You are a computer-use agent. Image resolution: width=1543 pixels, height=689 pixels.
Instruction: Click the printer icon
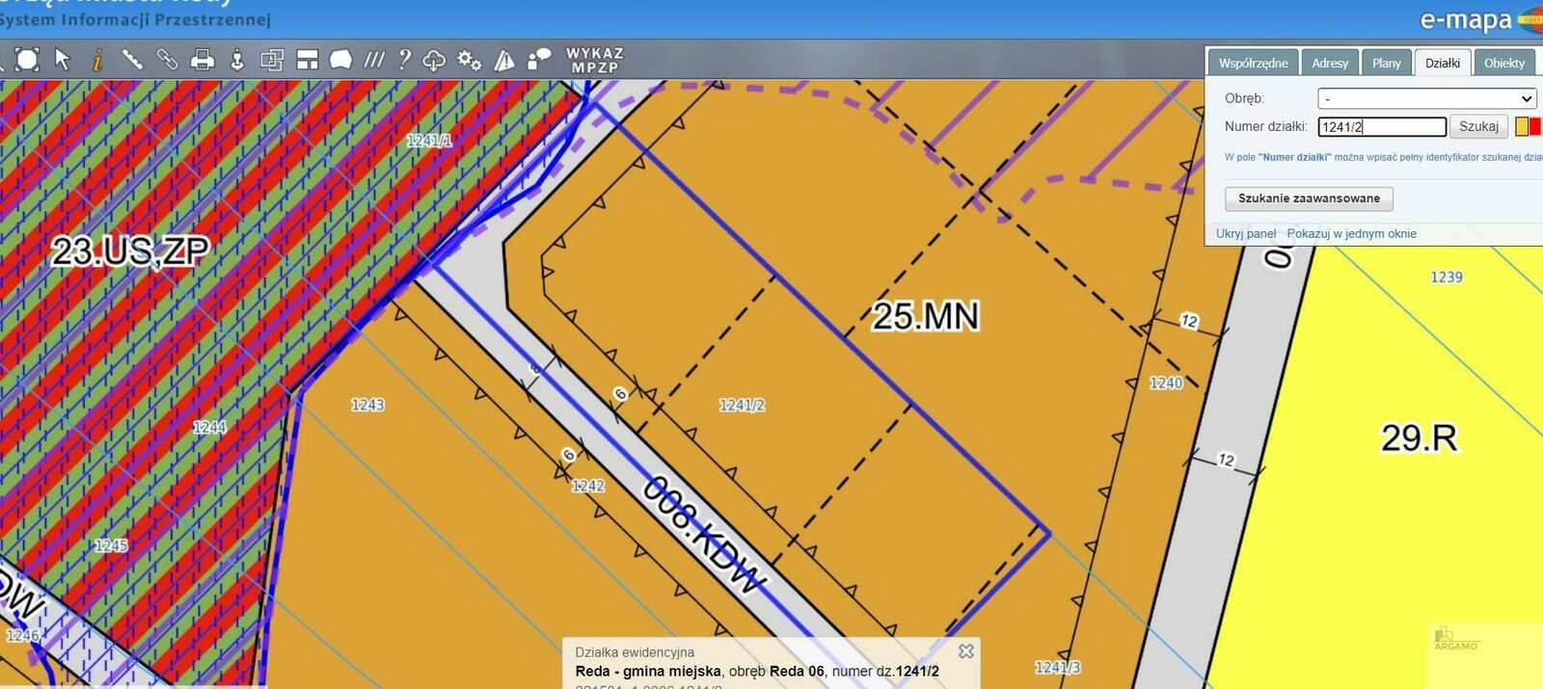[x=203, y=61]
